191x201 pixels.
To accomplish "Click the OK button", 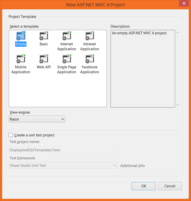I will (144, 186).
